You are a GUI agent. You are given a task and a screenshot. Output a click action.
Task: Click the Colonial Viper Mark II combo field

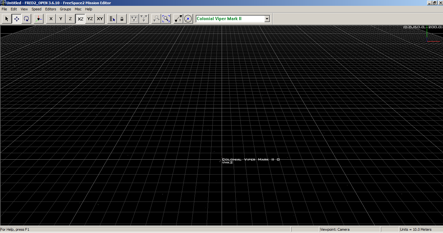[x=229, y=19]
